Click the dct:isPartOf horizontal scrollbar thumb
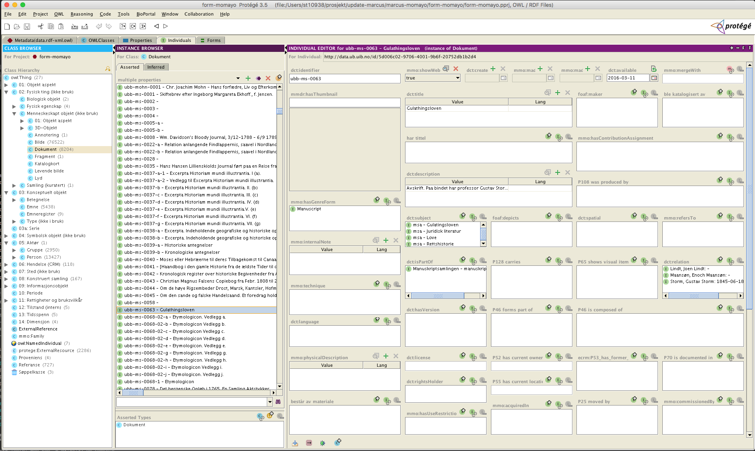The width and height of the screenshot is (755, 451). click(x=438, y=296)
